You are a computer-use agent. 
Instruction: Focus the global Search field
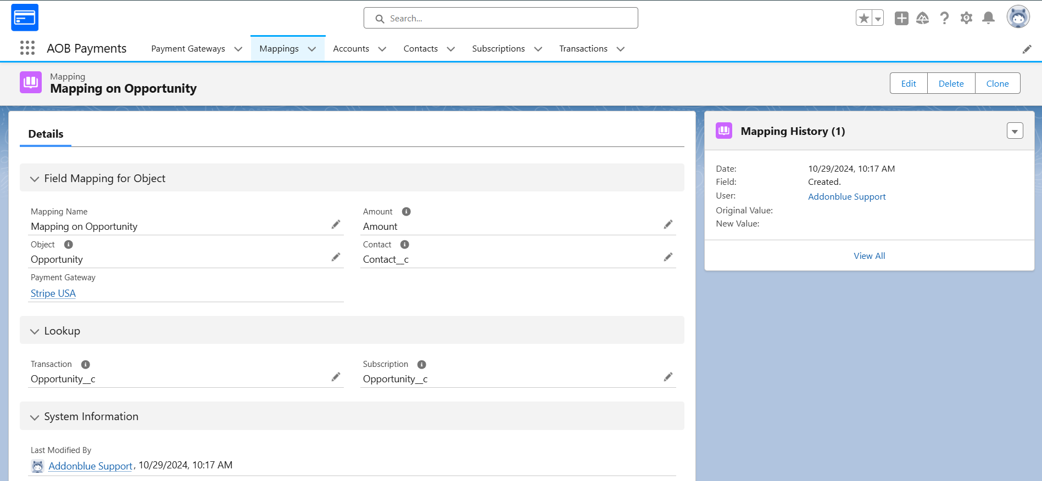coord(500,18)
